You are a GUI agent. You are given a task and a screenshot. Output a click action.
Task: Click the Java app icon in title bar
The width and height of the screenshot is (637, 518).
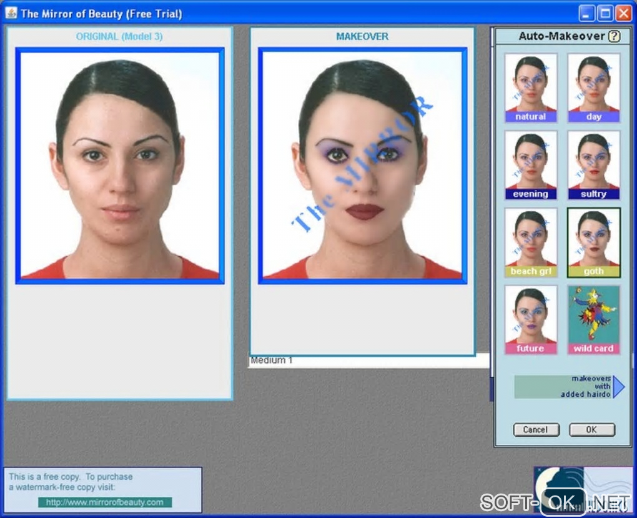click(x=11, y=13)
